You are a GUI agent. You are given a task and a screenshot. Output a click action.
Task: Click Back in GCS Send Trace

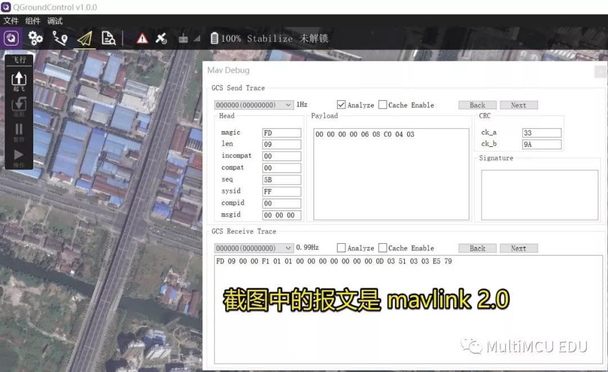pos(477,105)
